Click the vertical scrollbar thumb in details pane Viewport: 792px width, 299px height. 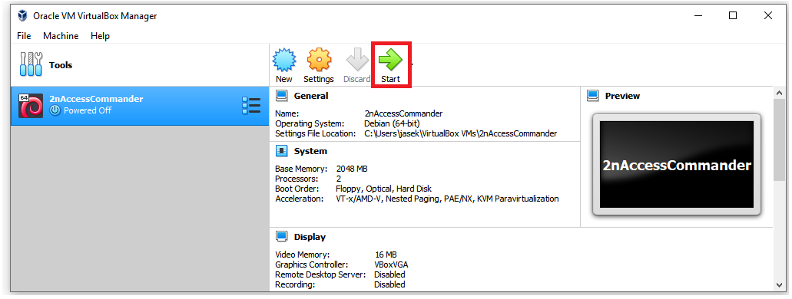(779, 140)
